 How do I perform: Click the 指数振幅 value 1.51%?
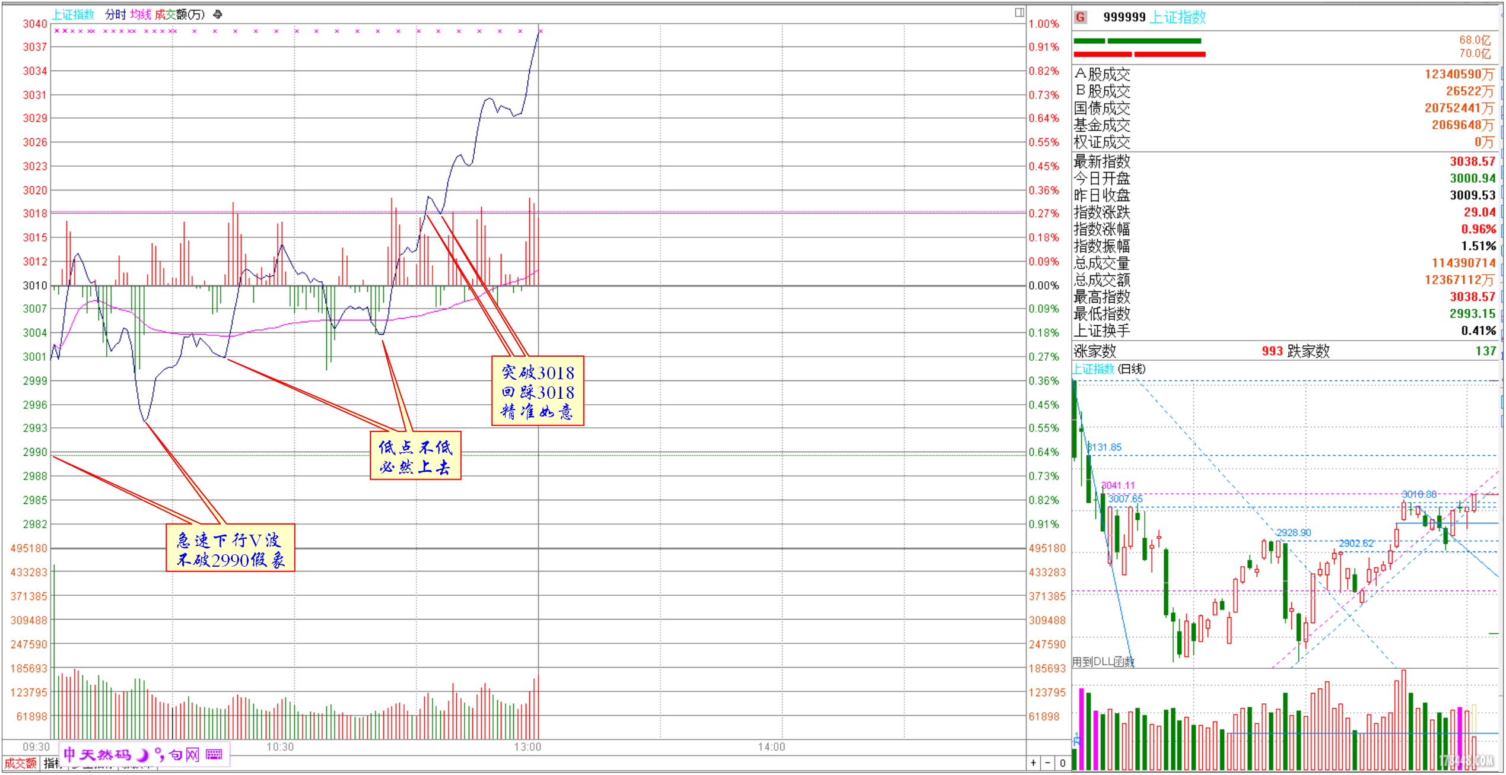pos(1479,246)
